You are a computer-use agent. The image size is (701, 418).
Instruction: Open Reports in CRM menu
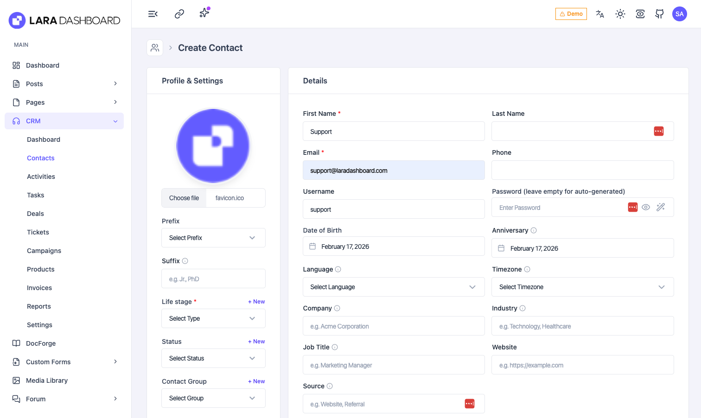click(39, 306)
